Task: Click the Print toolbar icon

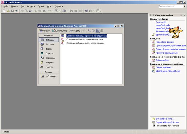Action: 22,11
